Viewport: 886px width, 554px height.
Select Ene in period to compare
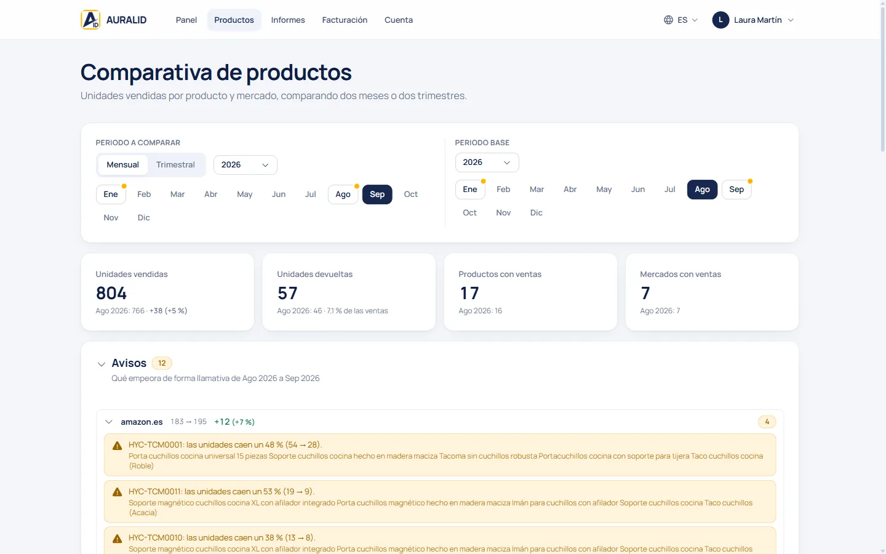tap(111, 195)
